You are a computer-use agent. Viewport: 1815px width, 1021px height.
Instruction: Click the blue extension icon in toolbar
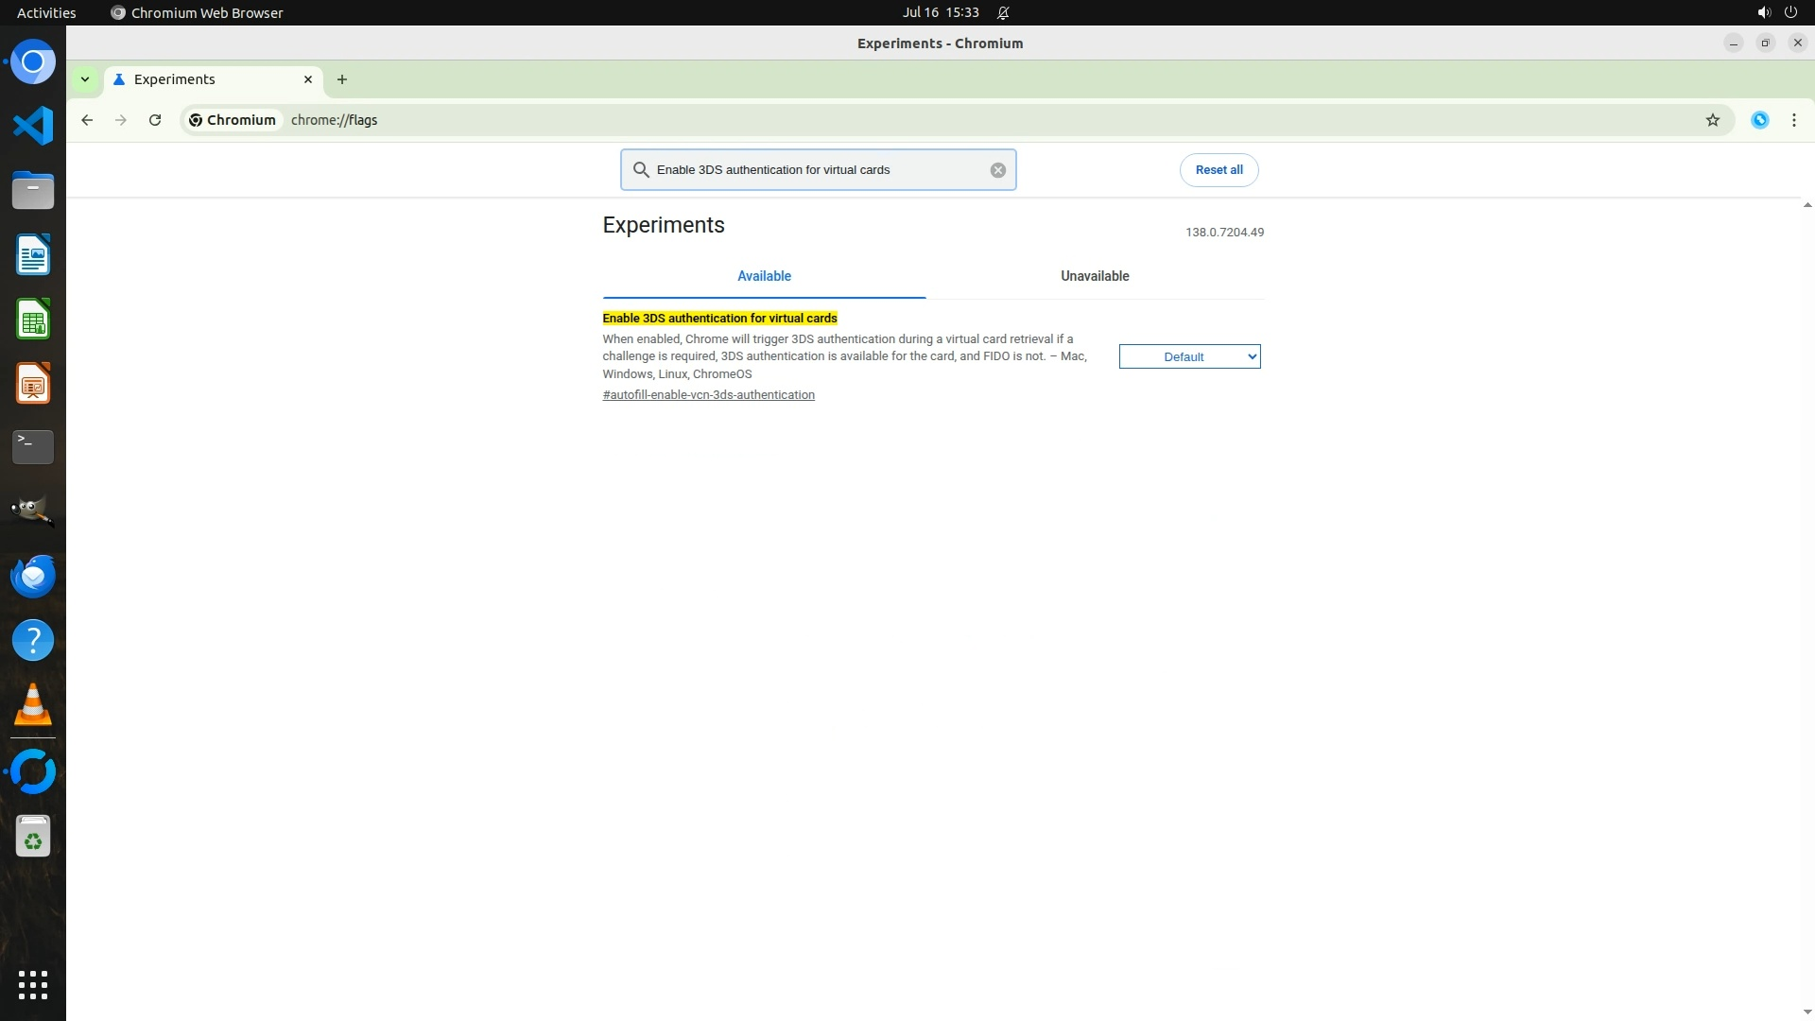[1759, 120]
